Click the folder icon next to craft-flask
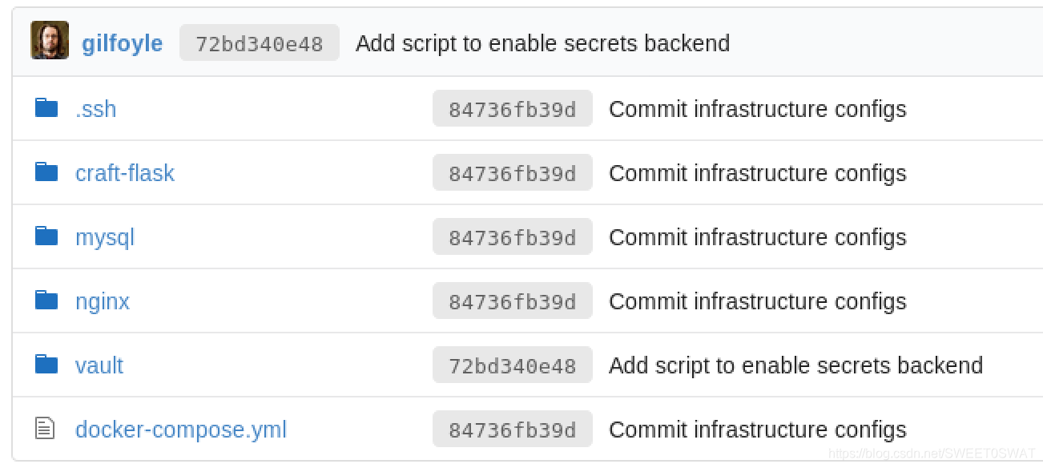 (46, 171)
